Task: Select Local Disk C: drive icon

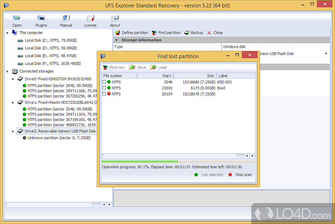Action: [20, 41]
